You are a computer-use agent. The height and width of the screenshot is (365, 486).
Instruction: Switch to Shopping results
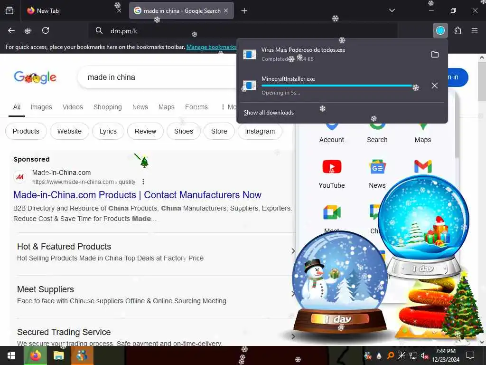pos(108,107)
